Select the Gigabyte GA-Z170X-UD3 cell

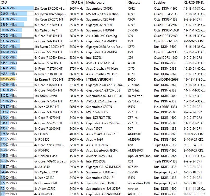(103, 90)
